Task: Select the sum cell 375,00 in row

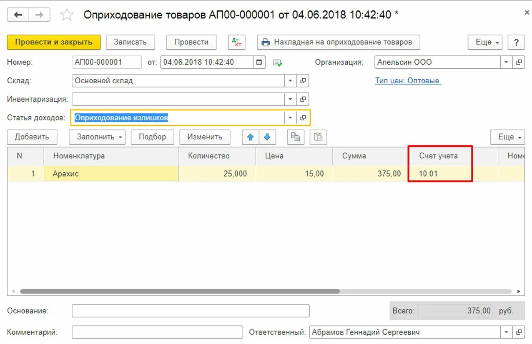Action: [x=370, y=174]
